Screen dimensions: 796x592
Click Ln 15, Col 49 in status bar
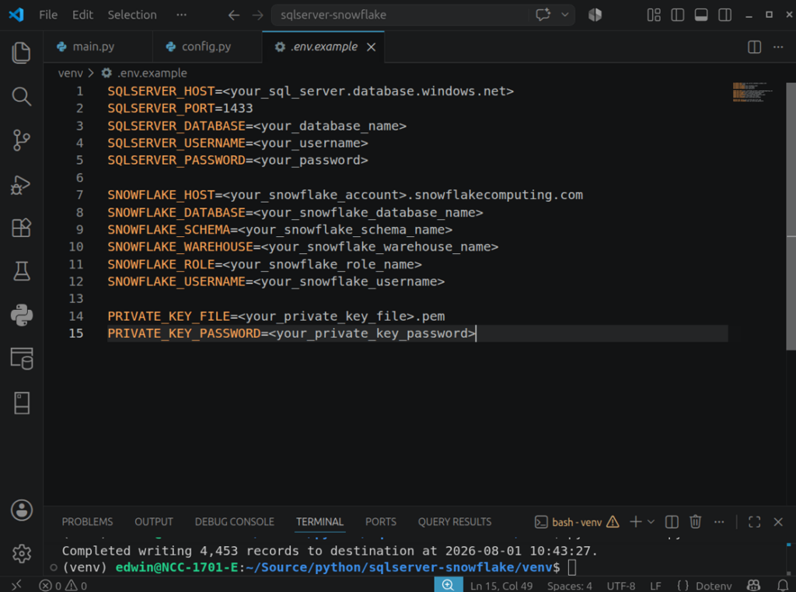click(x=501, y=586)
